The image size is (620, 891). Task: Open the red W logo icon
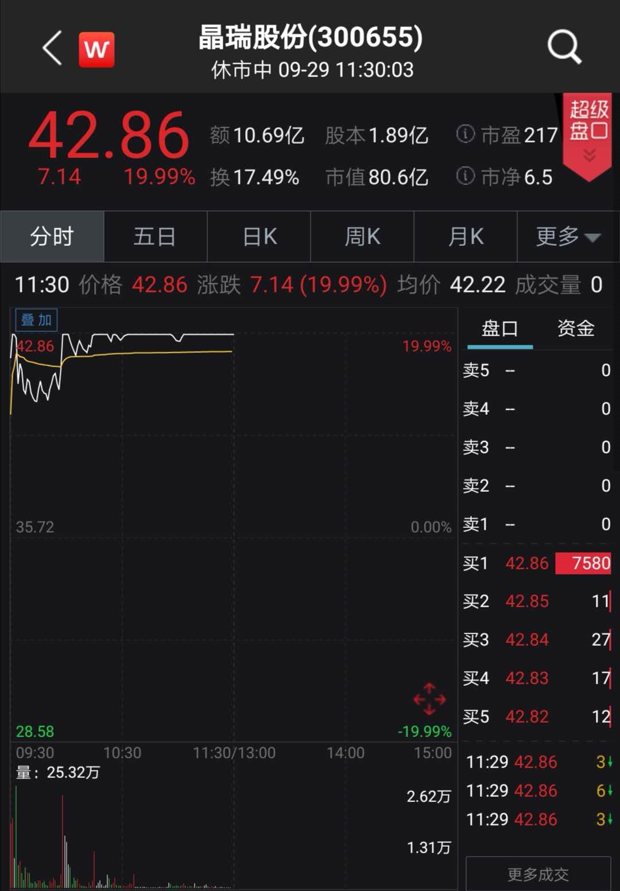tap(96, 50)
